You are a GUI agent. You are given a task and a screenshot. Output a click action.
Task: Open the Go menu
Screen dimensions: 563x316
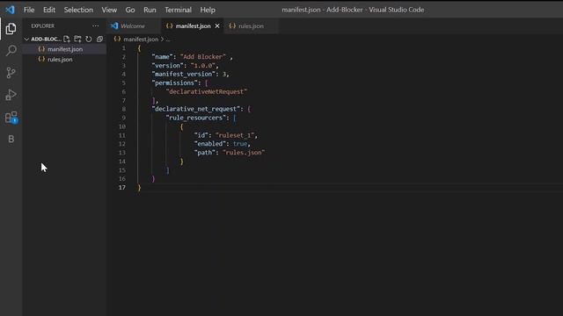(x=130, y=10)
